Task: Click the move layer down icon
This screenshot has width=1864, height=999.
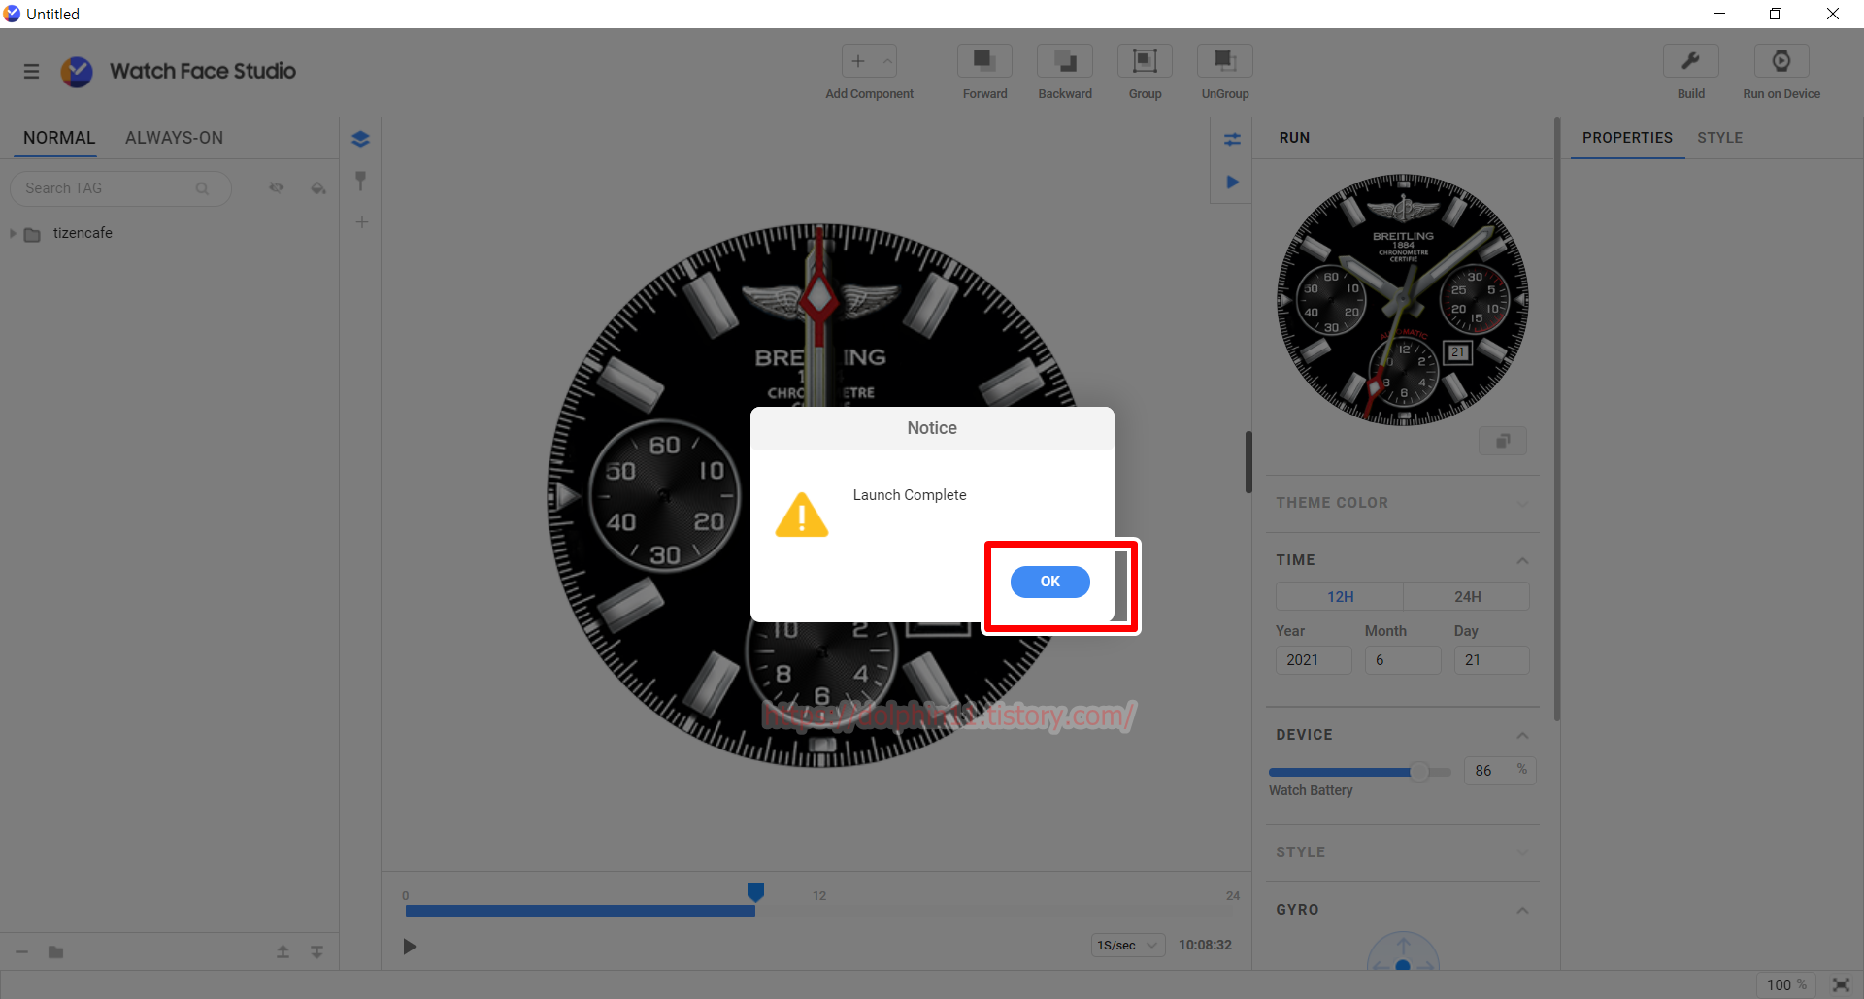Action: pyautogui.click(x=316, y=952)
